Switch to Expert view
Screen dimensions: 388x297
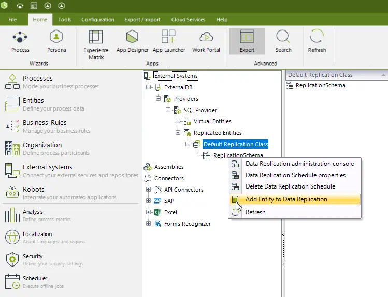(247, 41)
